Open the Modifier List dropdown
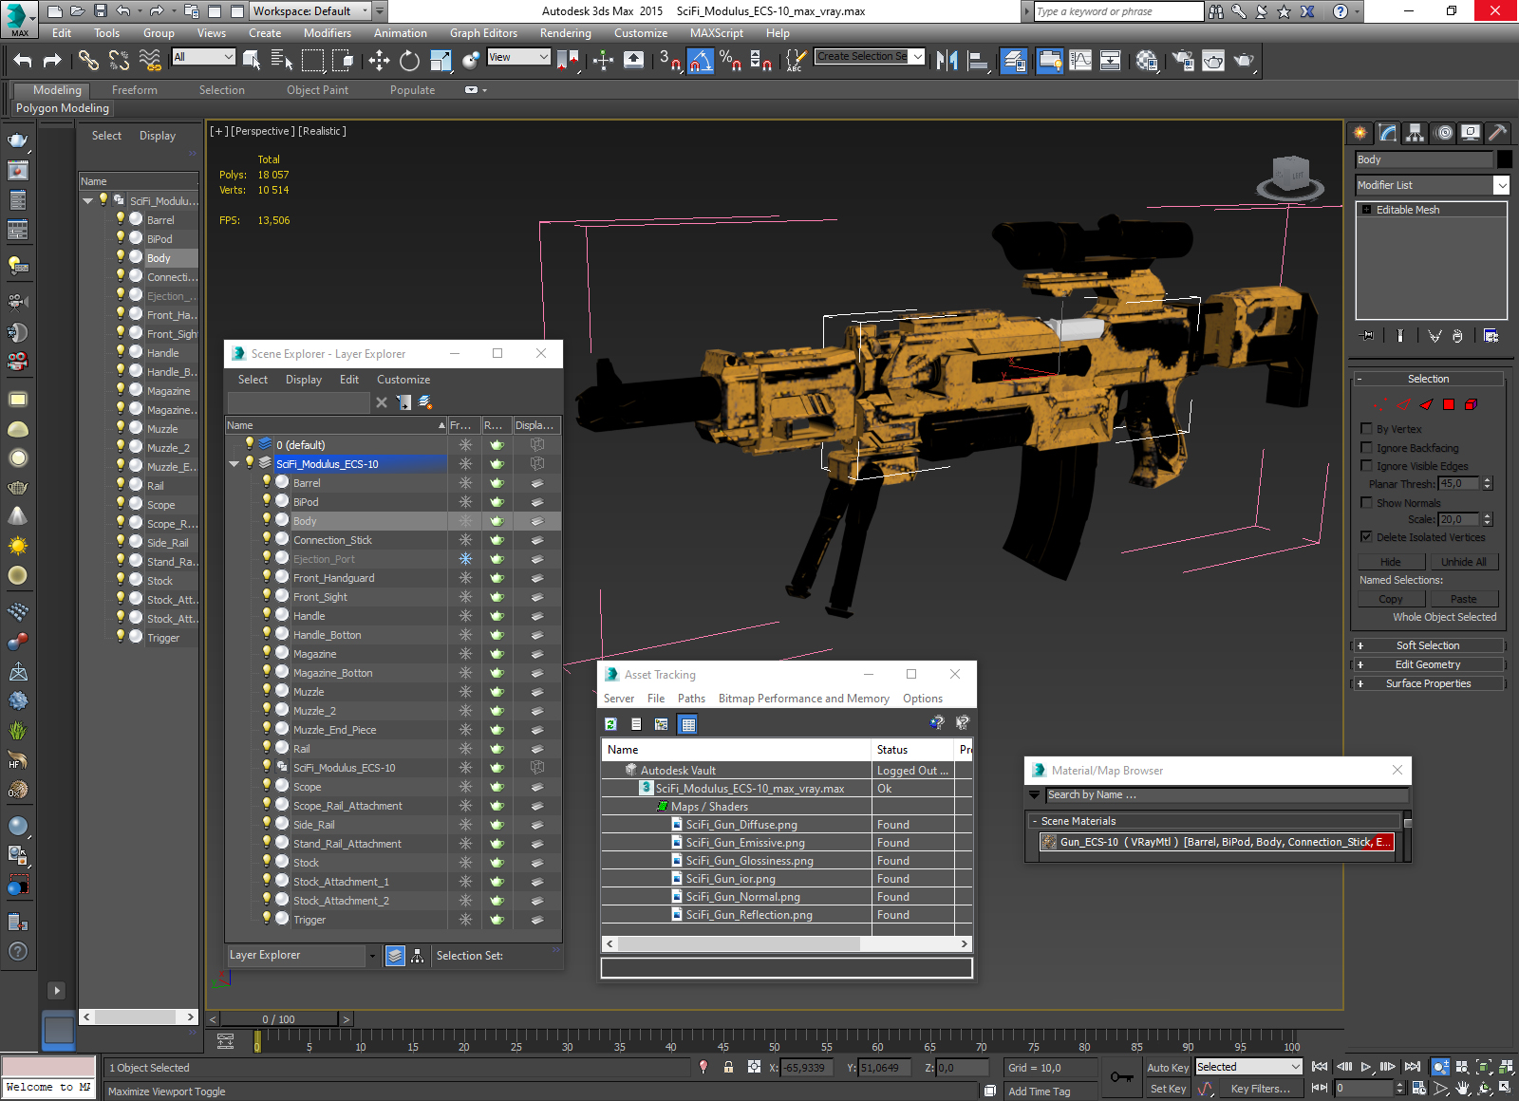The width and height of the screenshot is (1519, 1101). pyautogui.click(x=1501, y=185)
